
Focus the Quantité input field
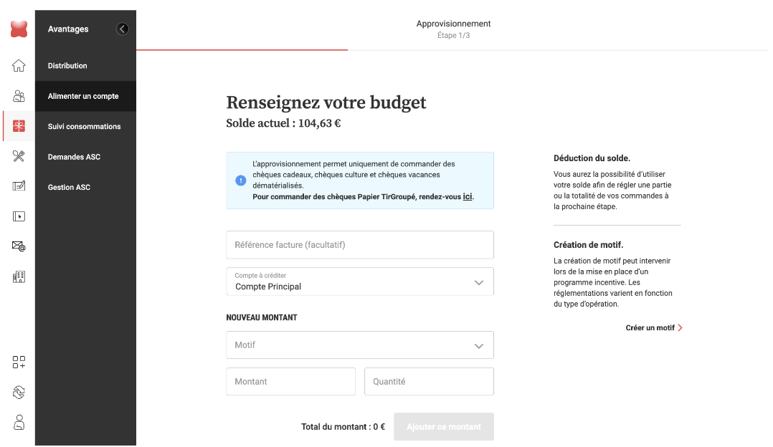pyautogui.click(x=429, y=382)
